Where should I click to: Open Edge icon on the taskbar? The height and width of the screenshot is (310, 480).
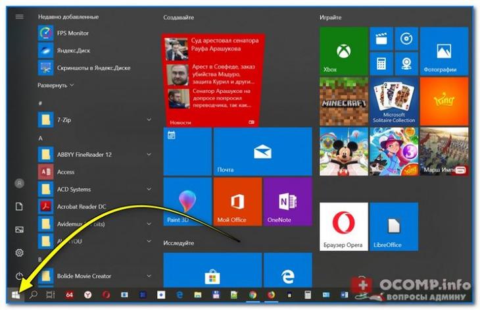click(x=180, y=295)
